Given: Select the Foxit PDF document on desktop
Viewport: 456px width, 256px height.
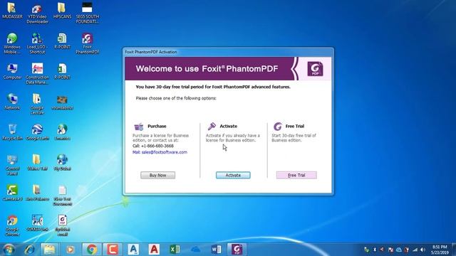Looking at the screenshot, I should [62, 225].
